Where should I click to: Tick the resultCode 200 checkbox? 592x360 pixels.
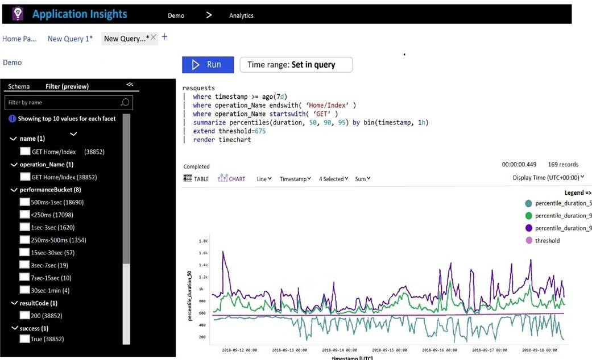[x=25, y=315]
